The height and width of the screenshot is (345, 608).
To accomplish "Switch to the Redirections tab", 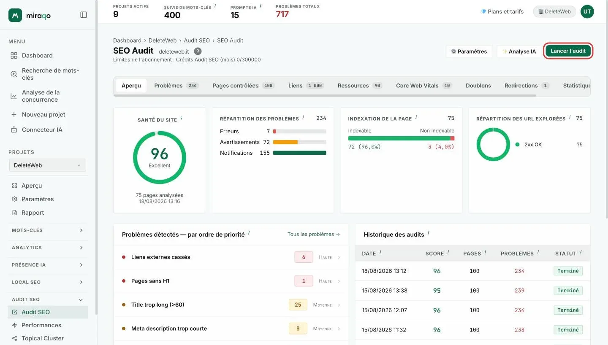I will coord(527,86).
